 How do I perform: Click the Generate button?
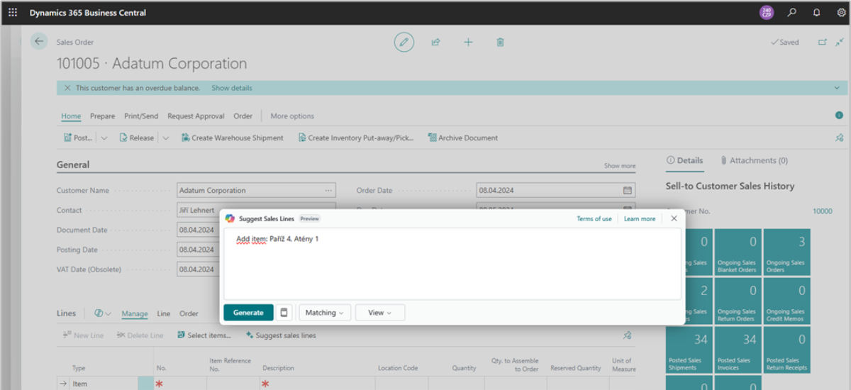coord(248,313)
